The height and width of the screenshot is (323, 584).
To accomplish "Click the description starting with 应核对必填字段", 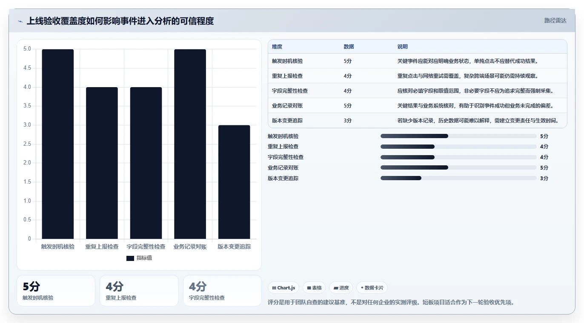I will click(x=476, y=91).
